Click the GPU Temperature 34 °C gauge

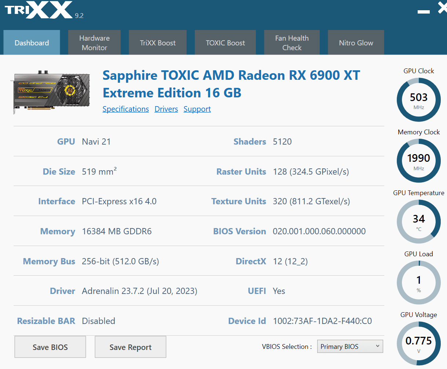coord(419,221)
